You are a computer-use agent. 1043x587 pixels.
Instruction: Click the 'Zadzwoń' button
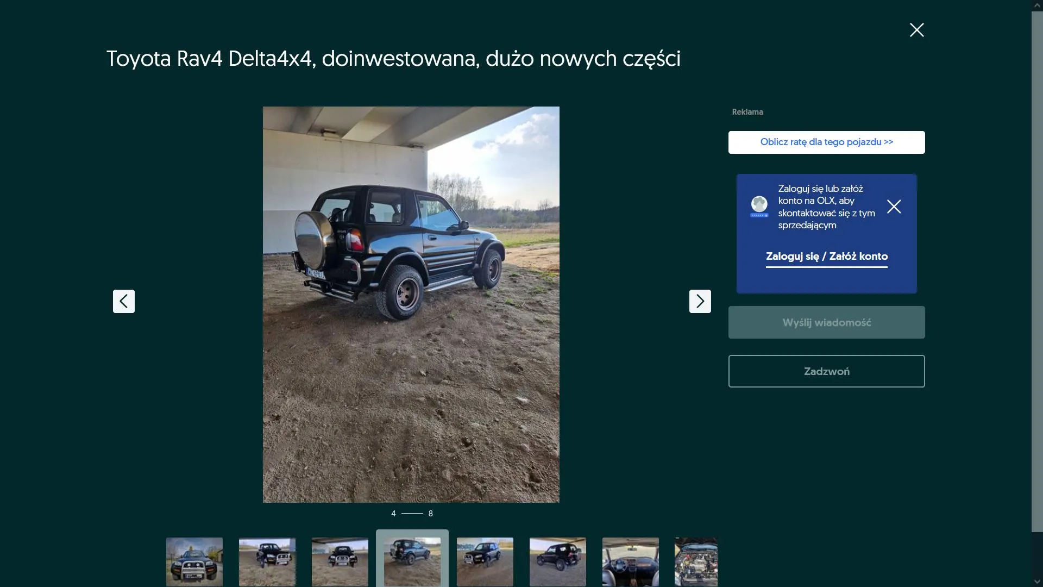(x=826, y=371)
